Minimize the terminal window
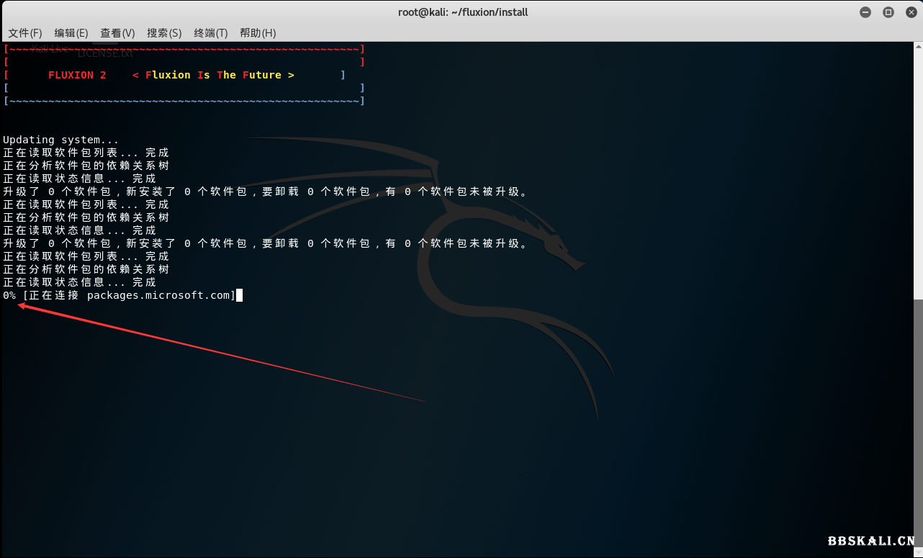This screenshot has width=923, height=558. pyautogui.click(x=865, y=12)
